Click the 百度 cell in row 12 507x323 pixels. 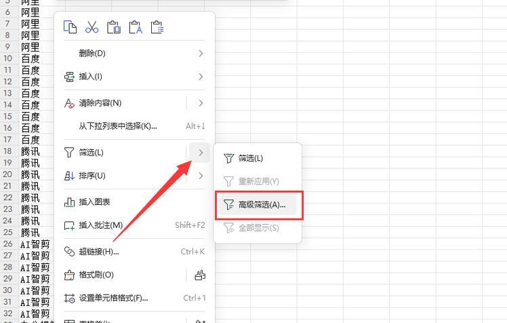point(37,81)
